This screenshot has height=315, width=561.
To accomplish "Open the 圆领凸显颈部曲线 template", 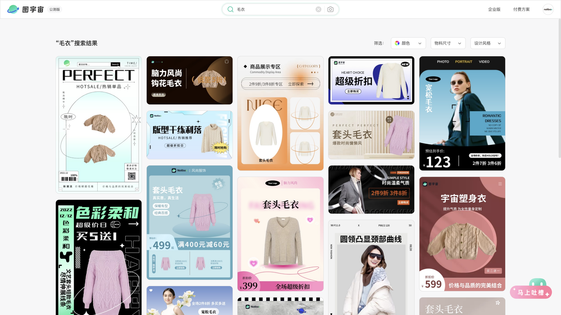I will pyautogui.click(x=371, y=267).
